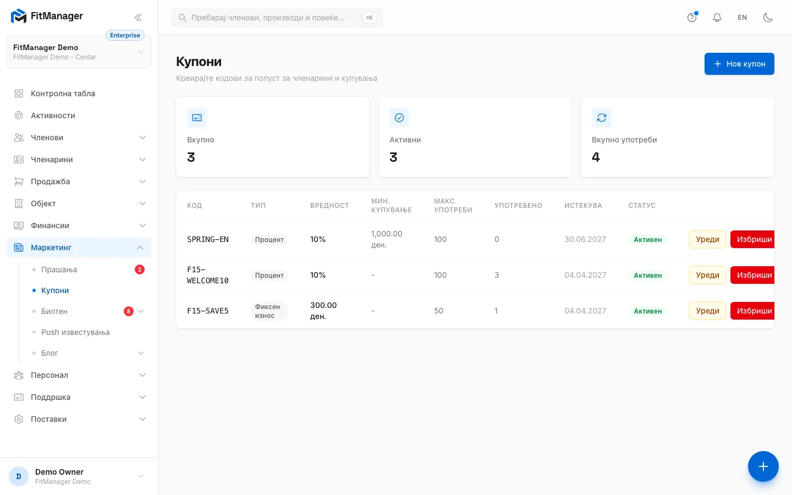Viewport: 792px width, 495px height.
Task: Click the coupon code F15-SAVE5
Action: (208, 311)
